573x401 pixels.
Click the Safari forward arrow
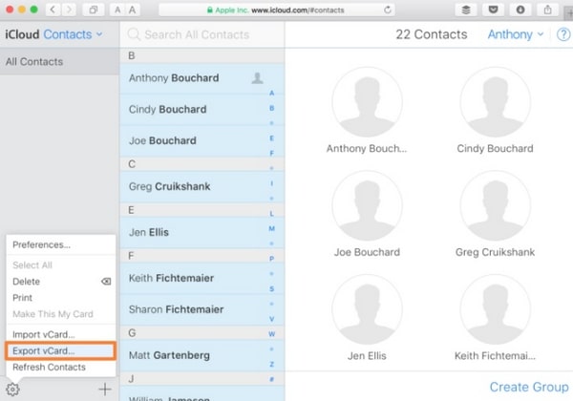point(69,10)
